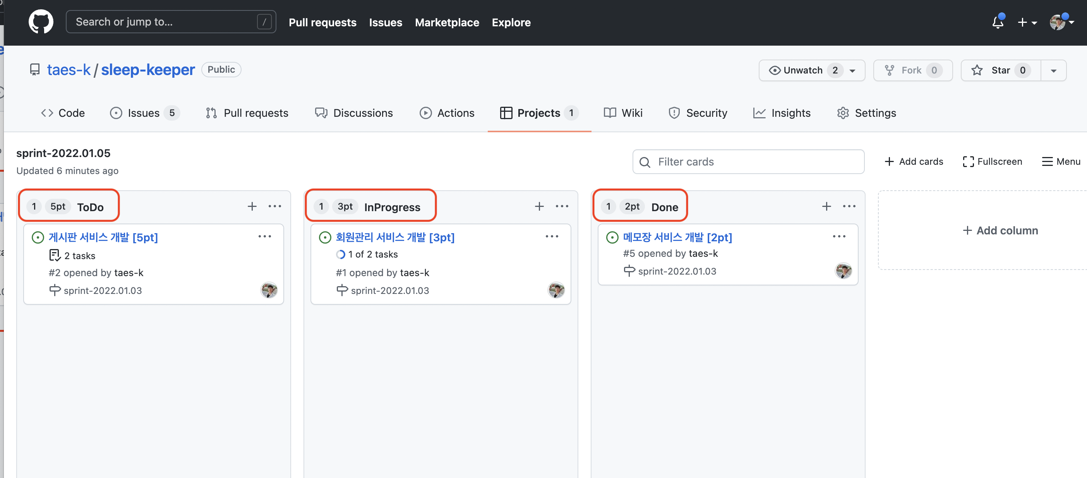Click the add card plus icon in ToDo column

pos(252,206)
